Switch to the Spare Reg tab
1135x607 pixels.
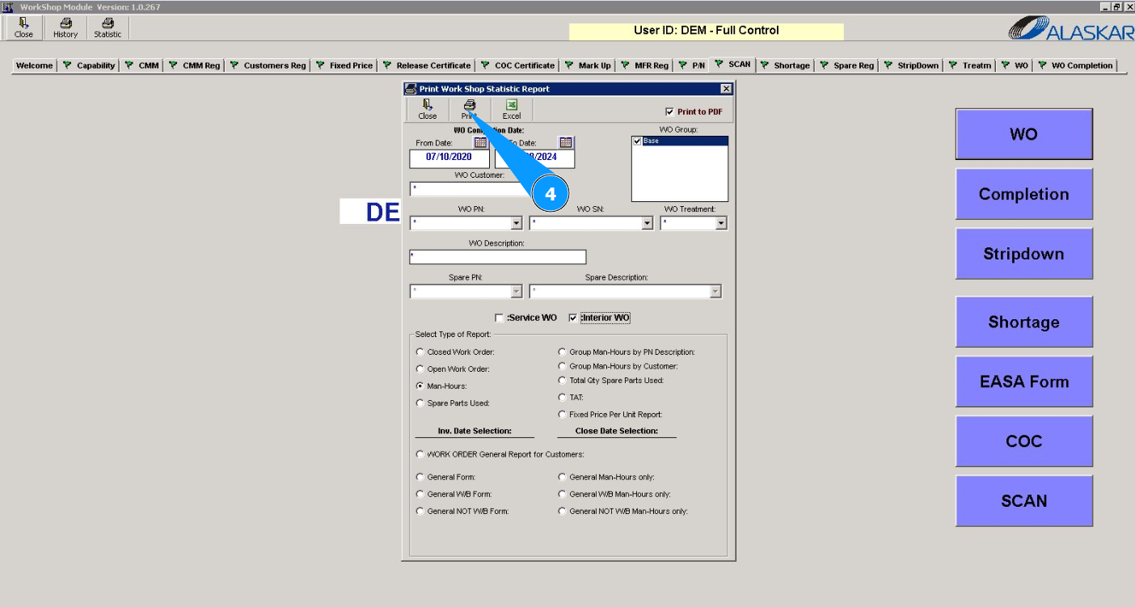click(847, 65)
